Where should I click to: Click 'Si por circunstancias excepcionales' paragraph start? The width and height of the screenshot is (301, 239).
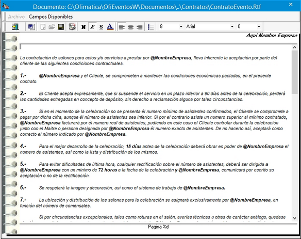point(76,217)
